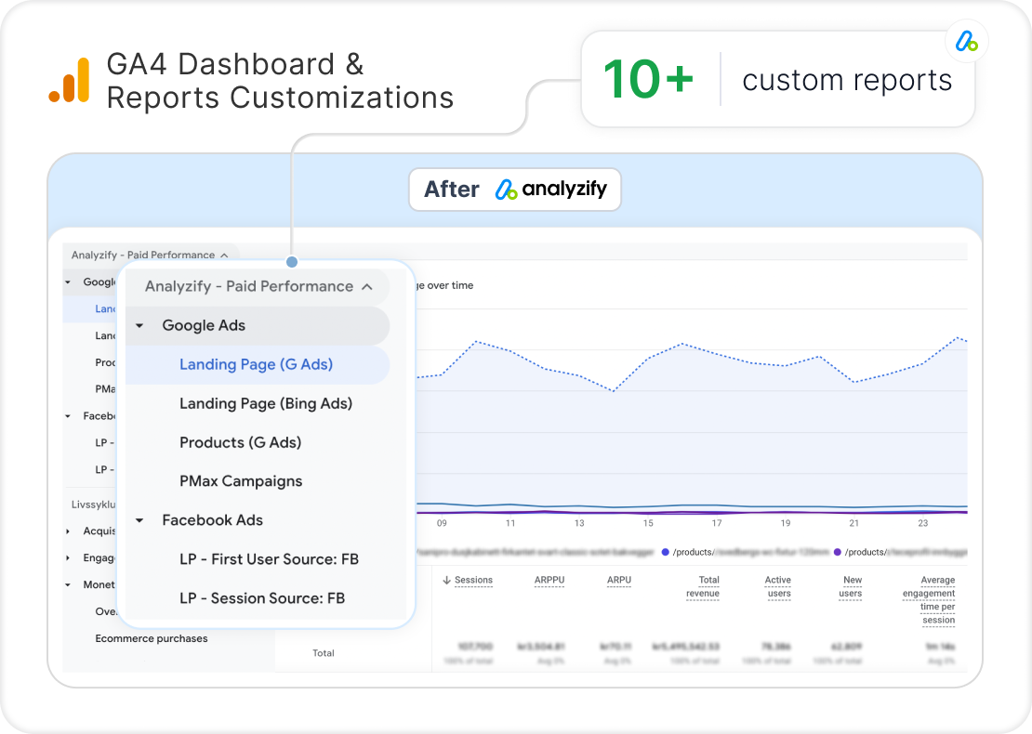Collapse the Google Ads group in popup
1032x734 pixels.
tap(139, 325)
